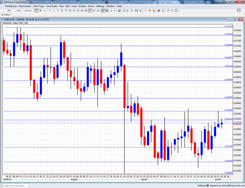This screenshot has width=245, height=188.
Task: Select the candlestick chart type icon
Action: (37, 11)
